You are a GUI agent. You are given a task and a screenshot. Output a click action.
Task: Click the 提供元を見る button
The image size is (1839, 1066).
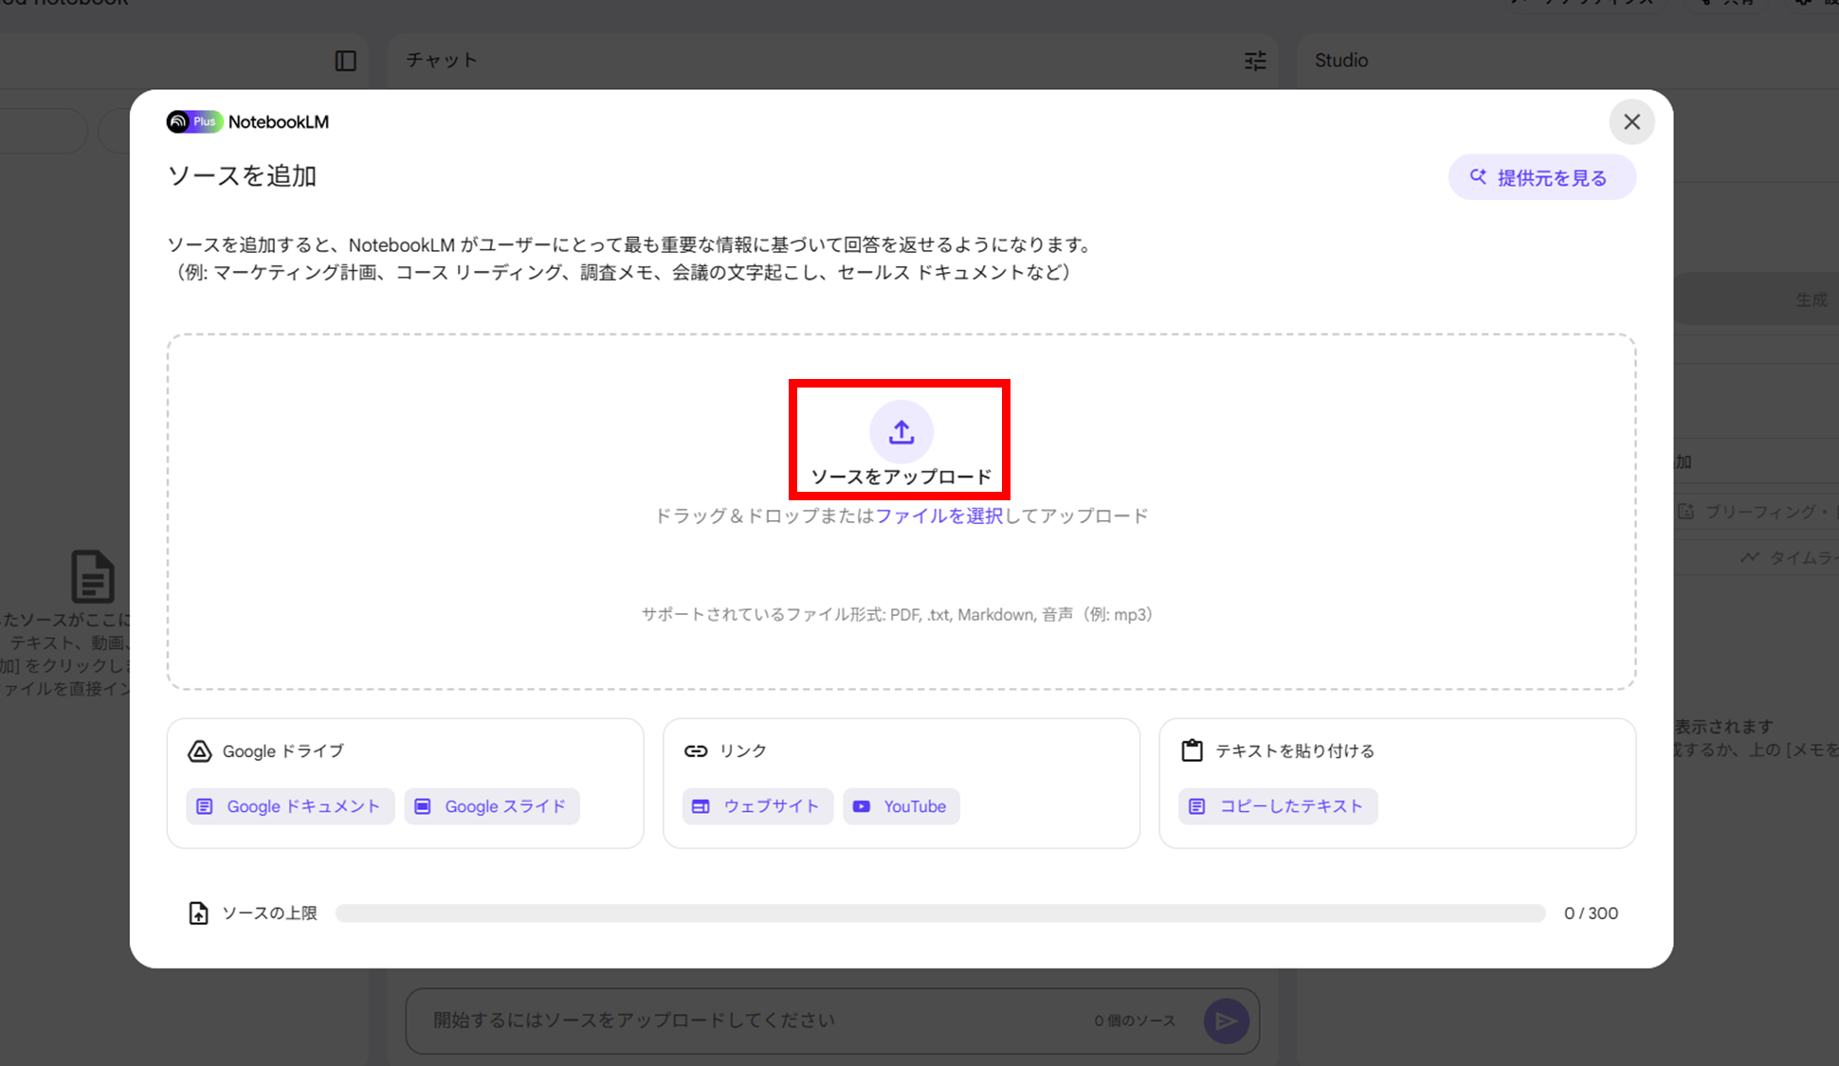[1541, 177]
